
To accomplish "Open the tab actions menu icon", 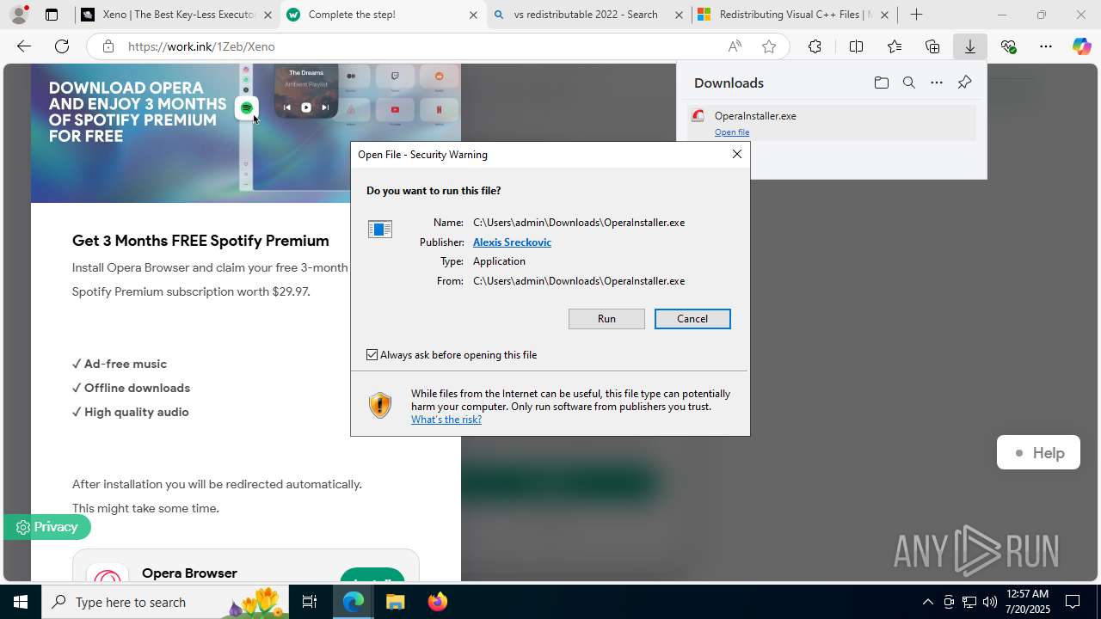I will [x=52, y=15].
